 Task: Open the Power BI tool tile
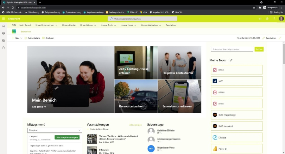[x=237, y=149]
